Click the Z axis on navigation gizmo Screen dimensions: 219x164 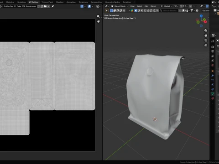[201, 16]
